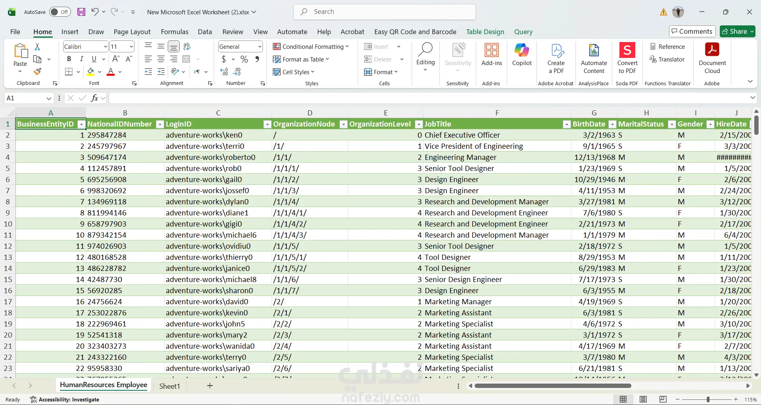Click the Search box in the title bar
This screenshot has width=761, height=405.
(385, 12)
